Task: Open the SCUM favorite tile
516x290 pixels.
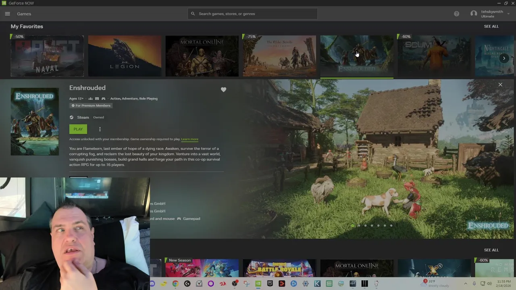Action: [434, 56]
